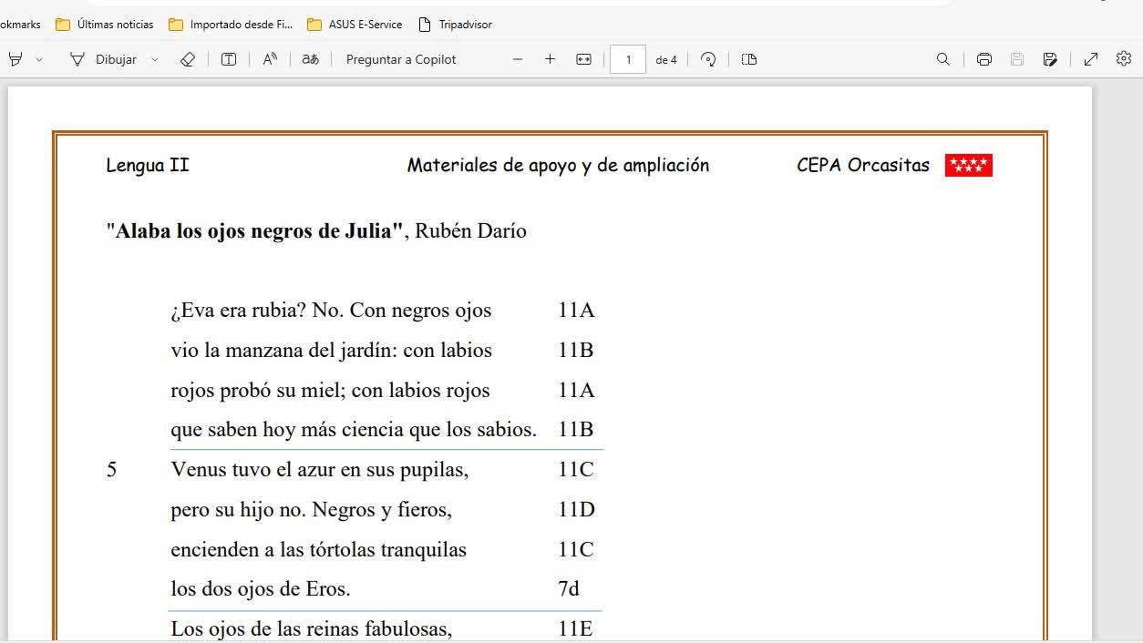1143x643 pixels.
Task: Select the highlighter tool
Action: (x=15, y=59)
